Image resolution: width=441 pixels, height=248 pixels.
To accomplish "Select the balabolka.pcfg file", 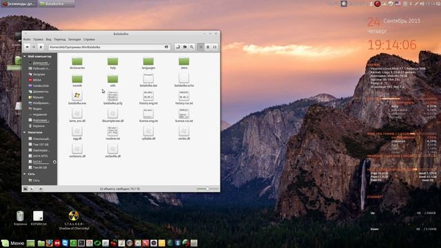I will (x=113, y=98).
